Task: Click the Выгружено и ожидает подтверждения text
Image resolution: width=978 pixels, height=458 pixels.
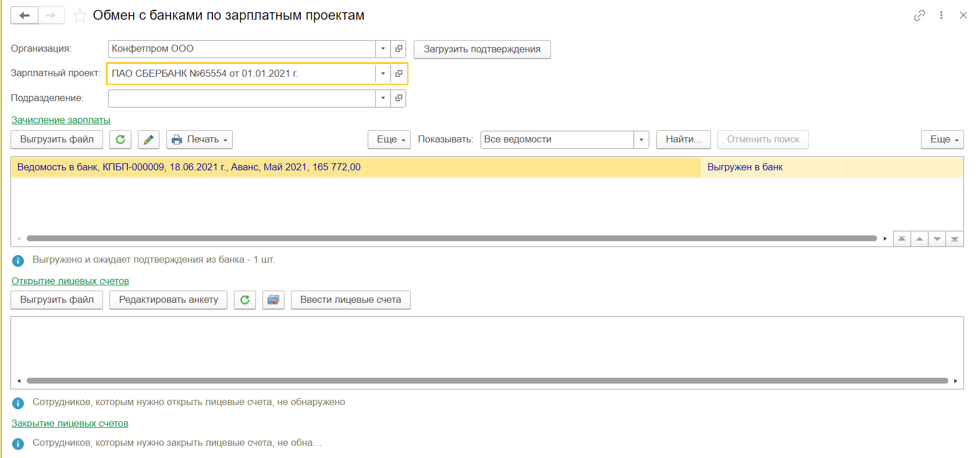Action: click(x=154, y=260)
